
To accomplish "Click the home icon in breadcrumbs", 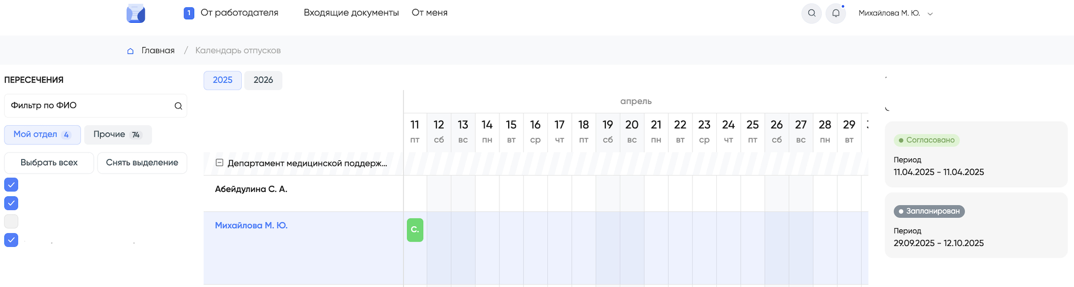I will click(x=130, y=51).
